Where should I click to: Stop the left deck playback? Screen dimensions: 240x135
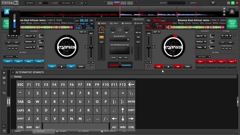(x=61, y=67)
